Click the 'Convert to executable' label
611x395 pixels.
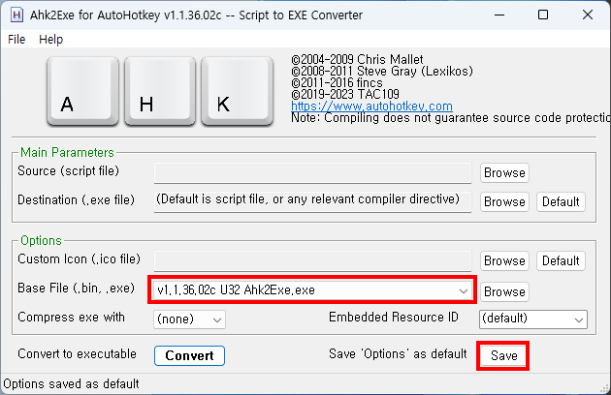78,353
